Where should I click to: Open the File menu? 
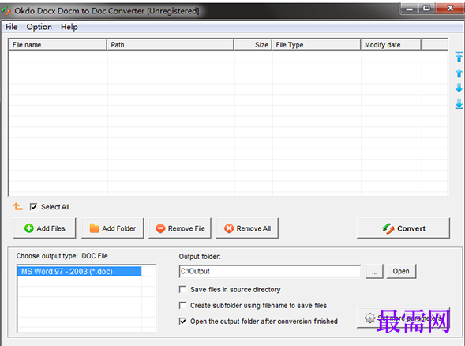coord(12,27)
